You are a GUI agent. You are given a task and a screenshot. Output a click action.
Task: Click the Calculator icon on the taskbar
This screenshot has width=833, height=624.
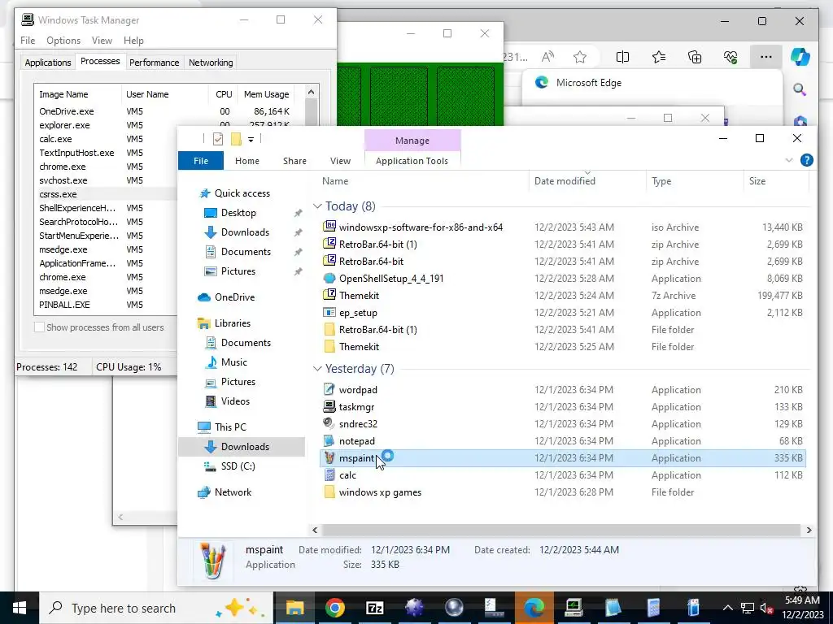tap(653, 608)
